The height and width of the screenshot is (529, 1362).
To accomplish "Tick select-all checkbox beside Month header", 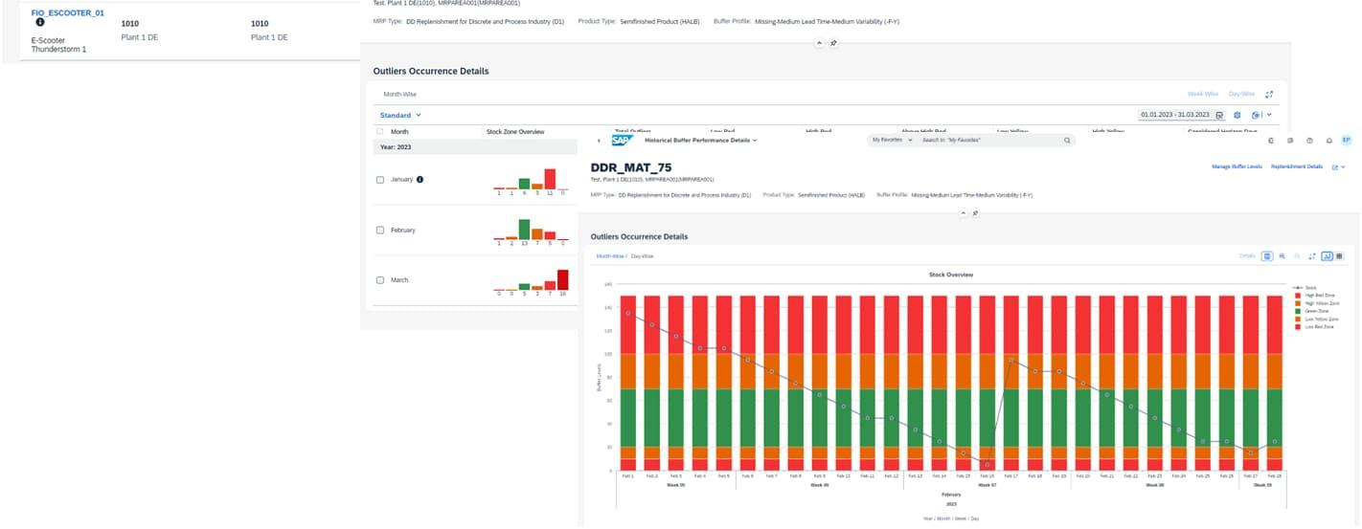I will click(380, 131).
